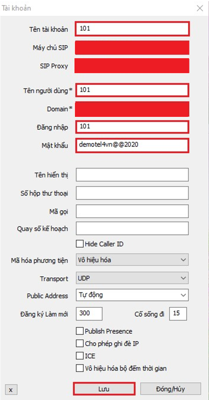
Task: Check Vô hiệu hóa bộ đếm thời gian
Action: (80, 368)
